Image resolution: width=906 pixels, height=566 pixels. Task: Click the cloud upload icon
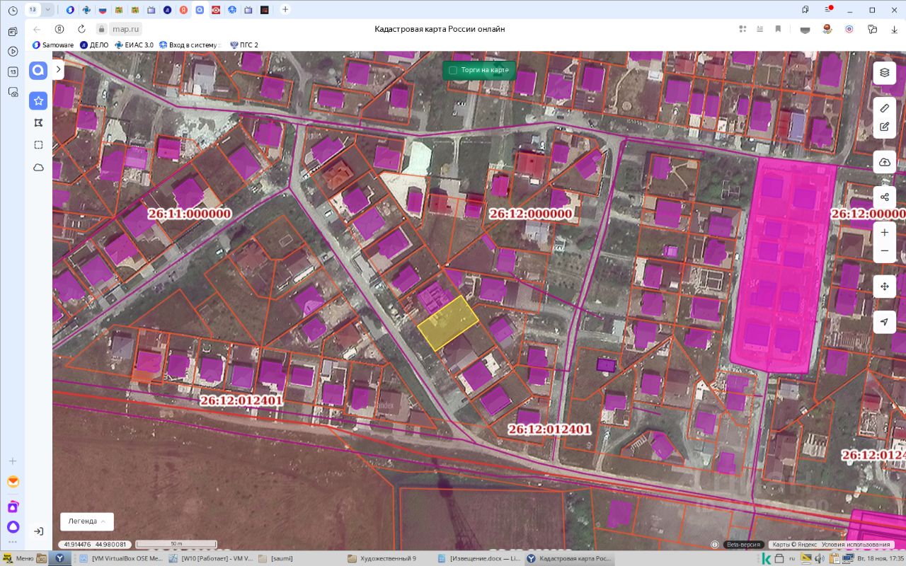tap(884, 162)
